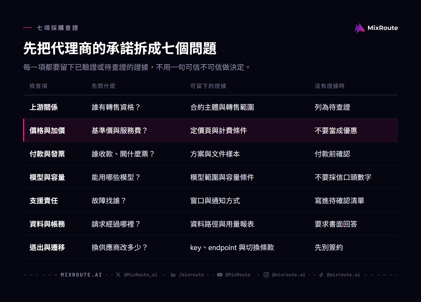Click the question 能用哪些模型？

(116, 177)
